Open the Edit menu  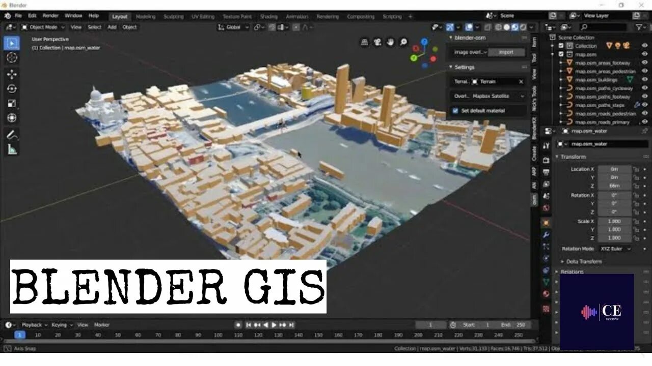32,16
